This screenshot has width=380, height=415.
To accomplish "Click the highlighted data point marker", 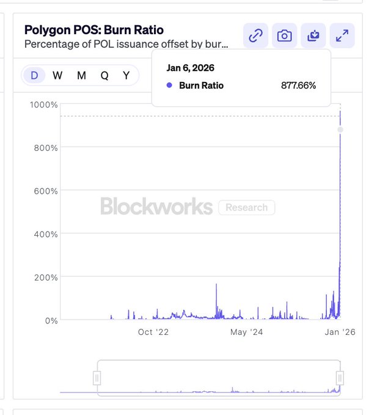I will [x=340, y=130].
